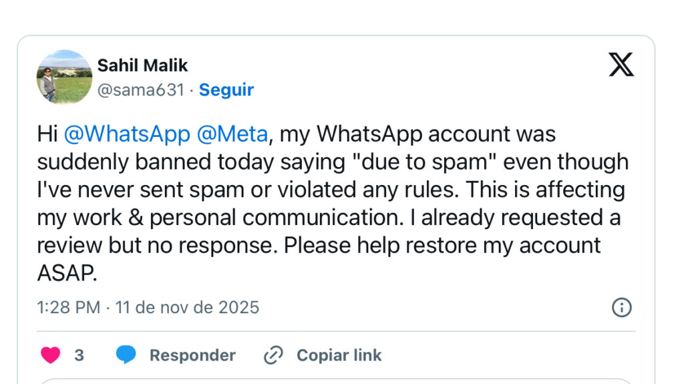Click the like count of 3
This screenshot has height=384, width=684.
coord(79,355)
